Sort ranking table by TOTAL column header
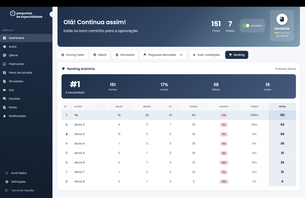This screenshot has height=198, width=305. (x=282, y=107)
